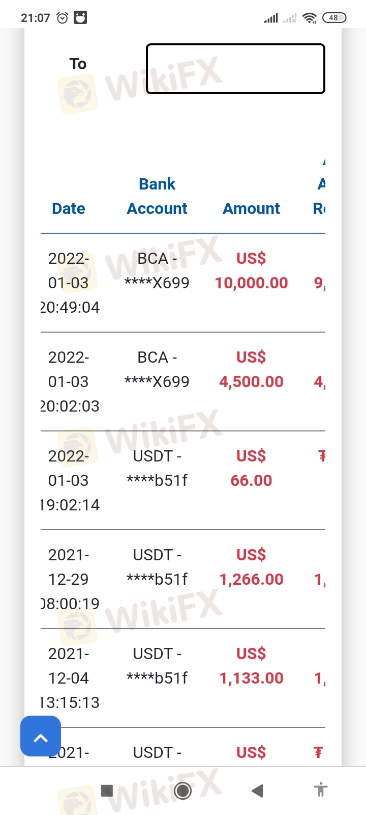The width and height of the screenshot is (366, 815).
Task: Select the 2021-12-29 USDT bank account cell
Action: click(x=157, y=567)
